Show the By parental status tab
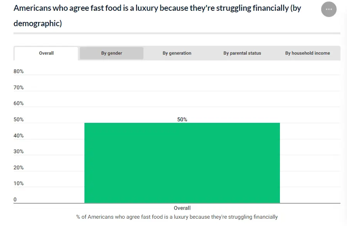 pos(242,53)
